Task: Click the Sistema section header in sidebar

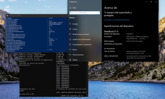Action: (72, 18)
